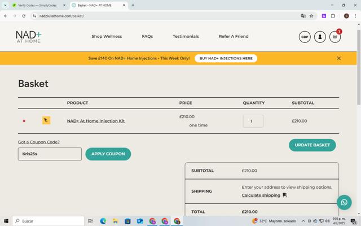Image resolution: width=361 pixels, height=226 pixels.
Task: Focus the nadplusathome.com address bar
Action: 168,16
